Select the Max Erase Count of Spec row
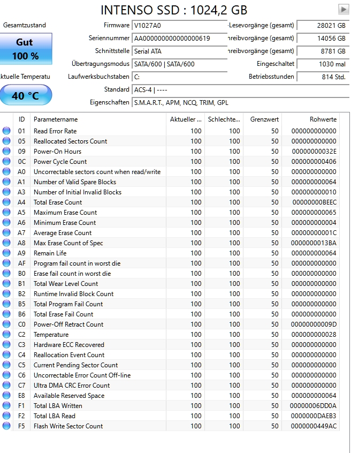This screenshot has width=351, height=453. (x=170, y=243)
